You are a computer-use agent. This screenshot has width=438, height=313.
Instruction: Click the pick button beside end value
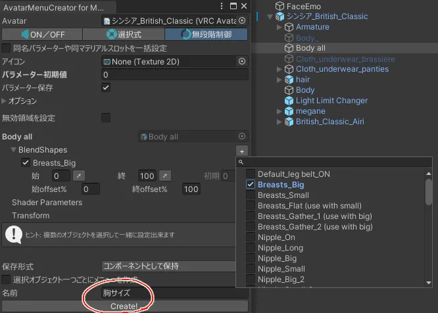[165, 176]
